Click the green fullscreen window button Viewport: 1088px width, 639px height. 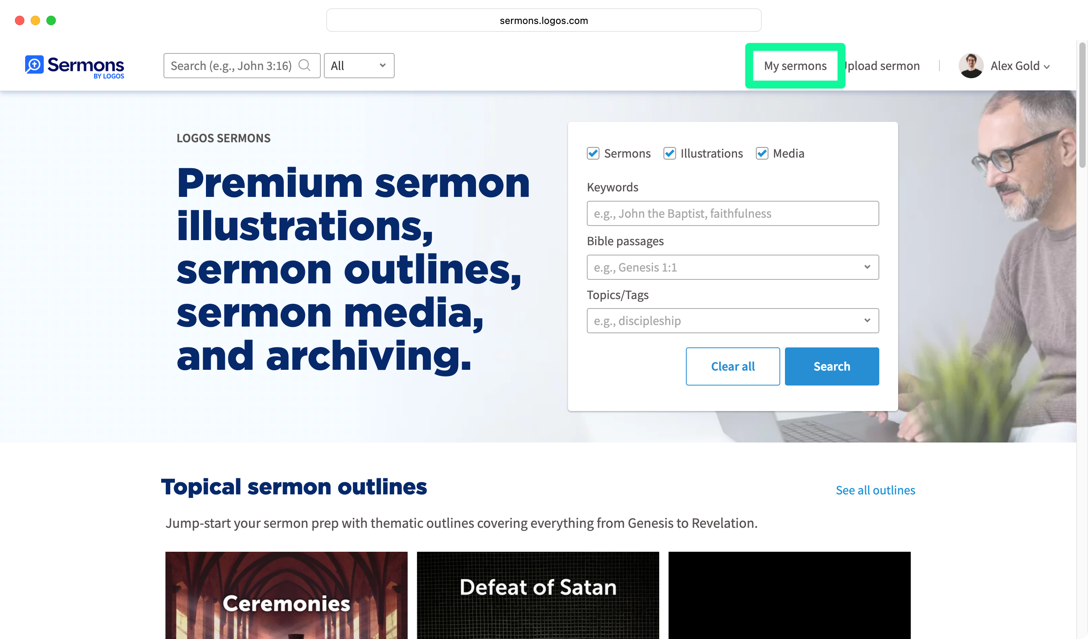(51, 20)
